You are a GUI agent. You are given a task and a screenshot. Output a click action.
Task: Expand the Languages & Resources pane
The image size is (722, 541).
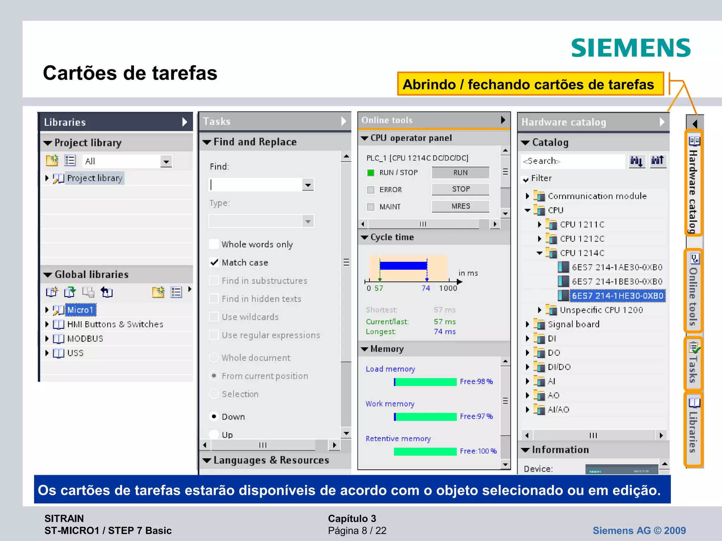point(207,460)
